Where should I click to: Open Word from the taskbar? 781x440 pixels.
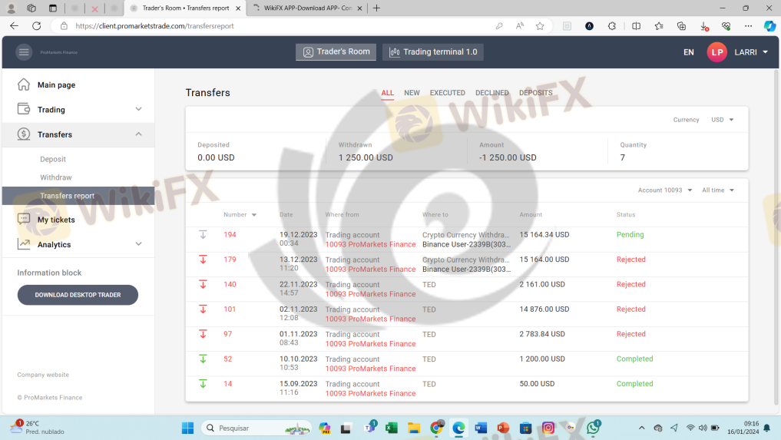point(481,428)
